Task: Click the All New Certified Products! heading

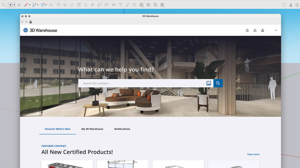Action: tap(77, 152)
